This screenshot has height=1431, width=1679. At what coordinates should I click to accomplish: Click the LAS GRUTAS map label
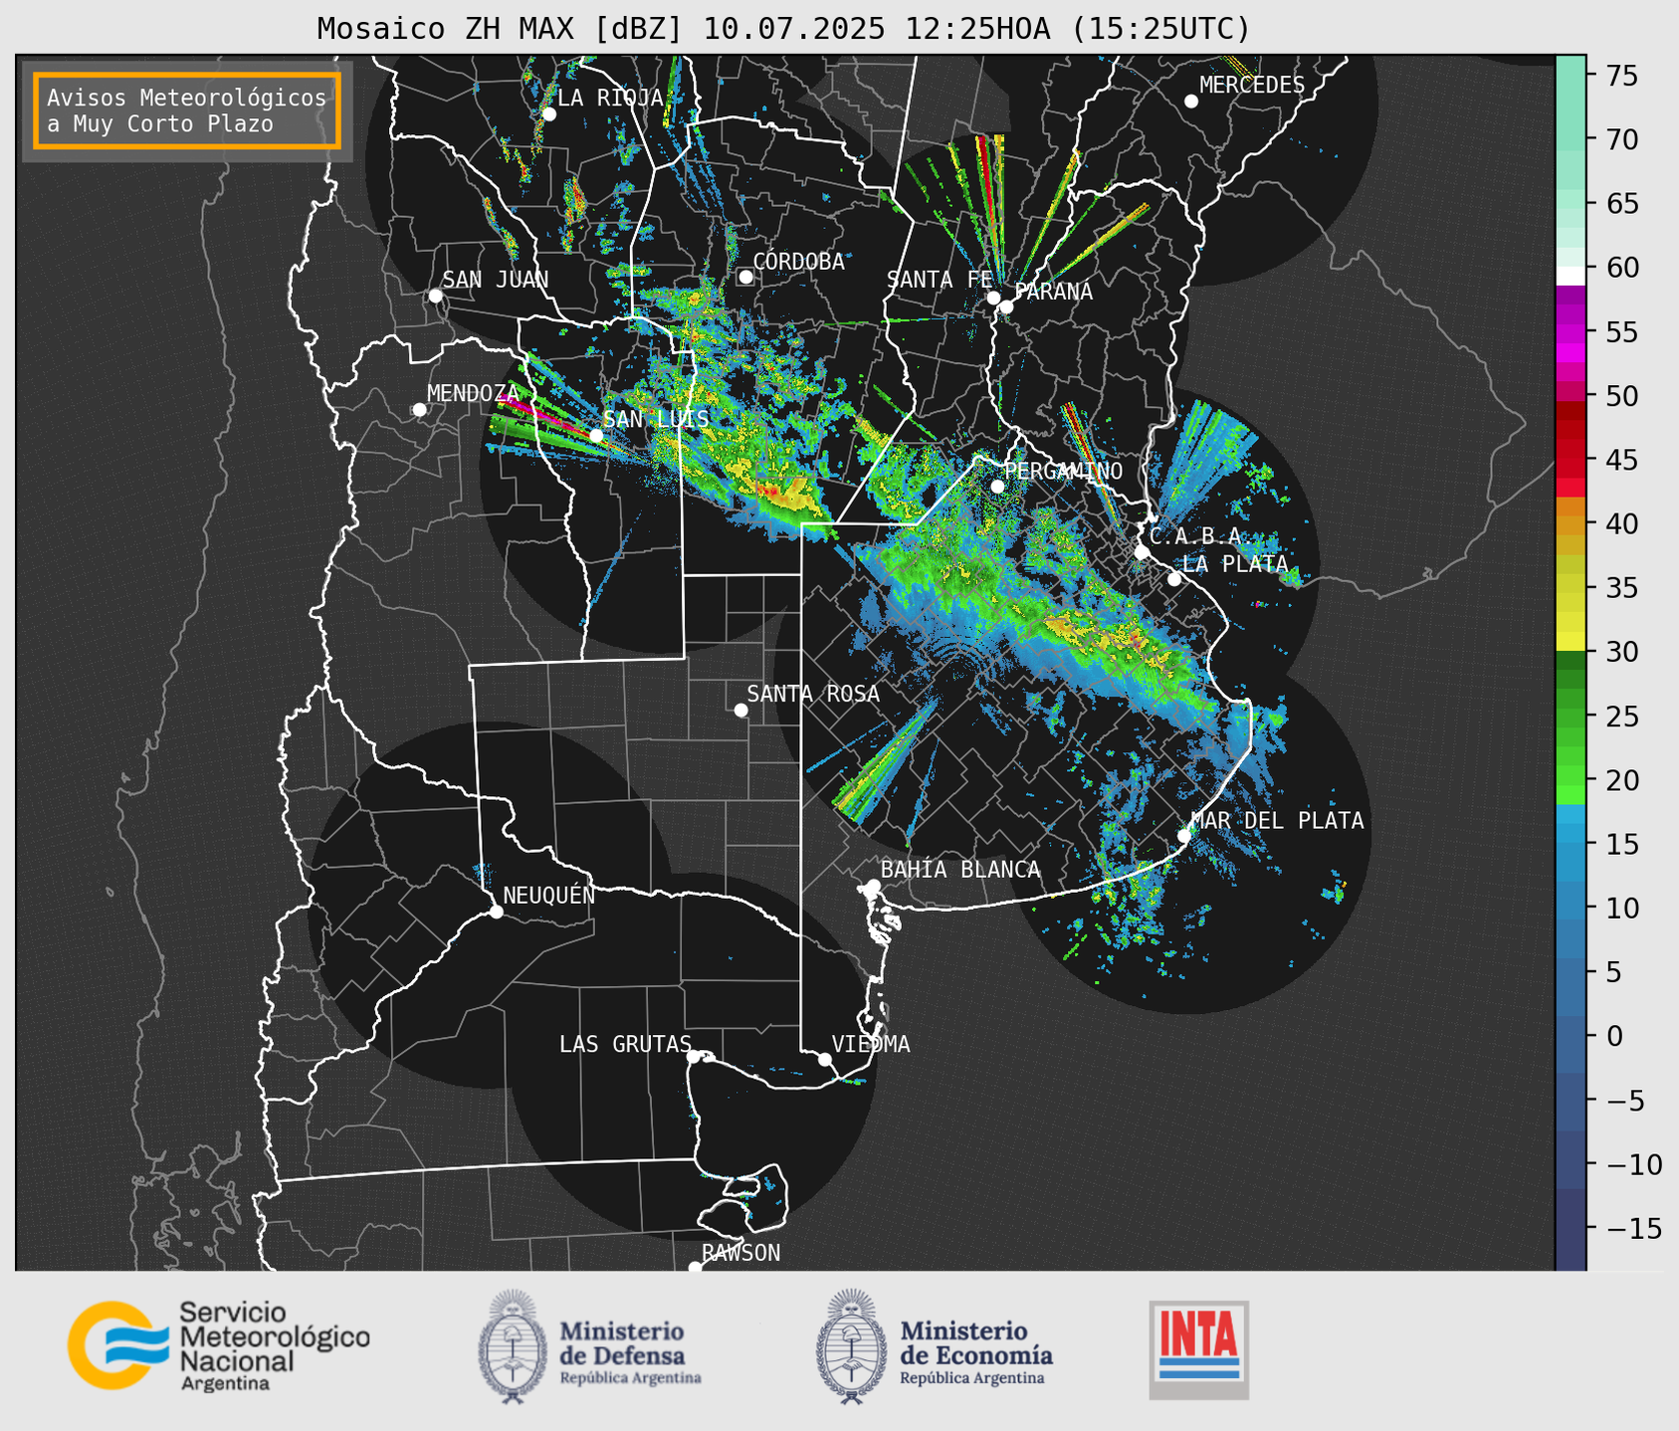625,1044
